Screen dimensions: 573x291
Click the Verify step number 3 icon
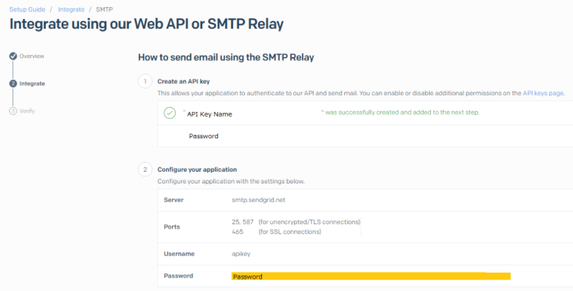click(x=13, y=111)
